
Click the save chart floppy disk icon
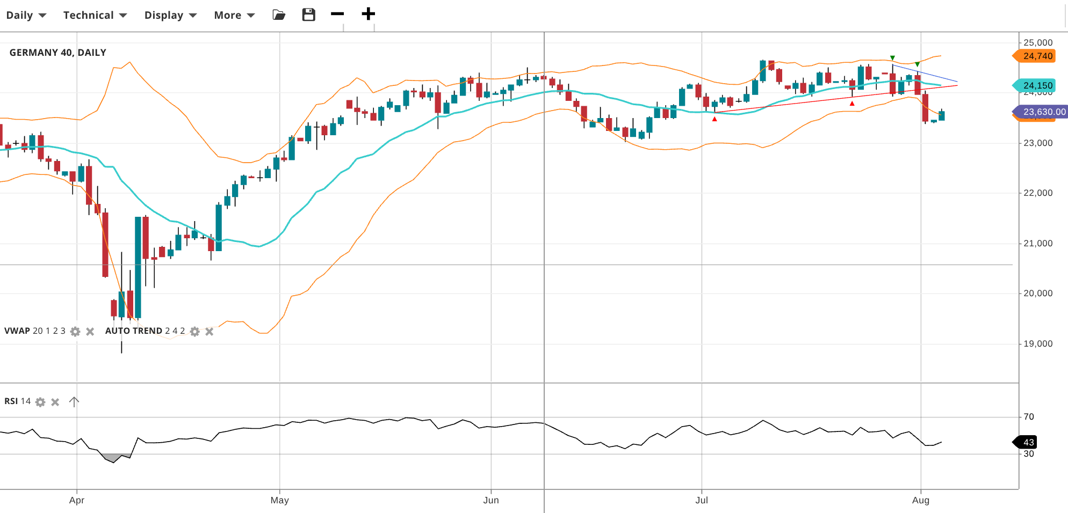coord(308,15)
